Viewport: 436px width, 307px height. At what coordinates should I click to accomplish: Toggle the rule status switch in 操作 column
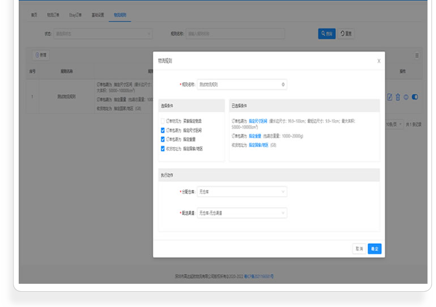click(x=415, y=97)
